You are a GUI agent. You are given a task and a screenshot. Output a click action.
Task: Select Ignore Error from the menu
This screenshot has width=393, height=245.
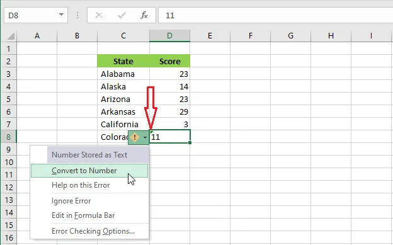(89, 201)
